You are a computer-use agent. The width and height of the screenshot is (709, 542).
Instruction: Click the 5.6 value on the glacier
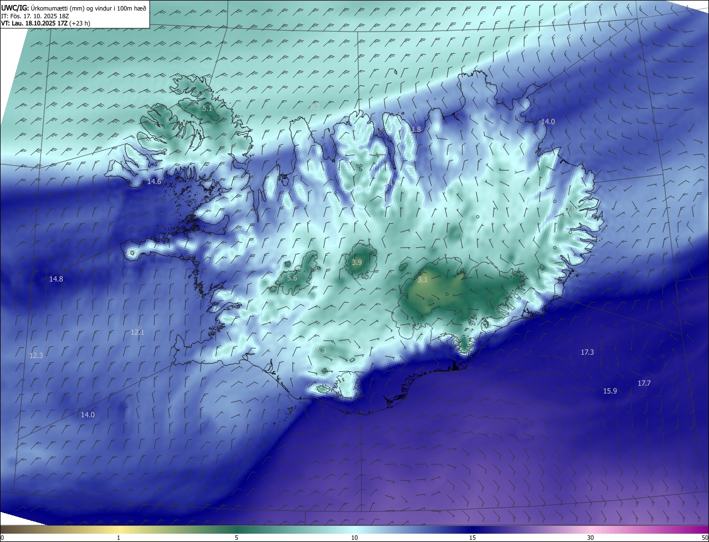click(x=292, y=278)
